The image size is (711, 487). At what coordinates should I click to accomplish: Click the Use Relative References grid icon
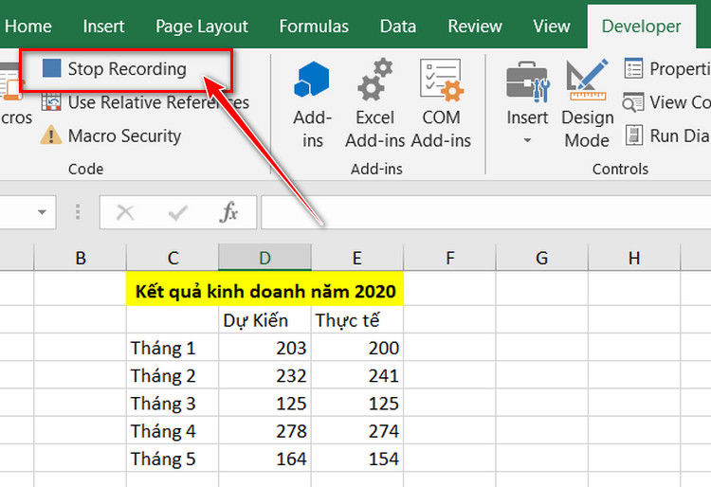click(x=51, y=102)
